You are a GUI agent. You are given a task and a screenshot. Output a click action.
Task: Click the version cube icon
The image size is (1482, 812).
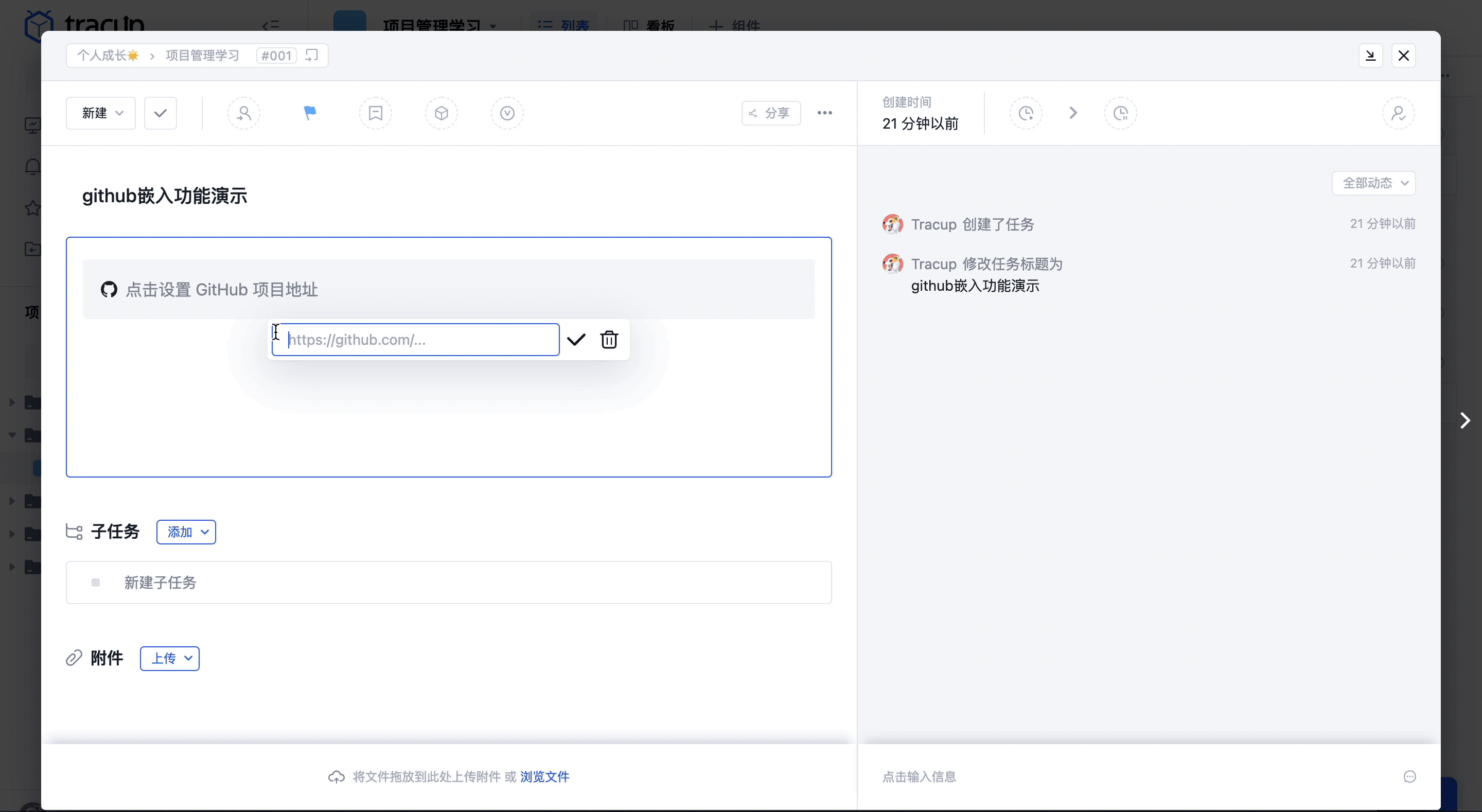442,113
